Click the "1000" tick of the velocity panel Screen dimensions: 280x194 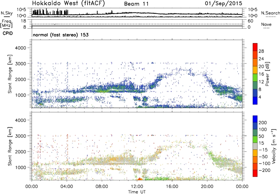point(20,168)
